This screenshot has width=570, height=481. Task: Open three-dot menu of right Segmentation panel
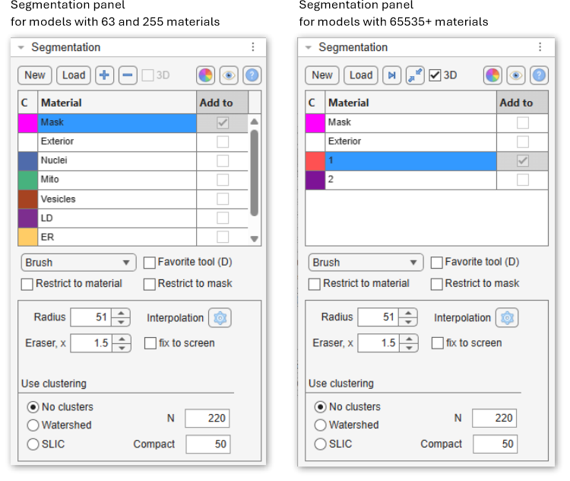[540, 47]
